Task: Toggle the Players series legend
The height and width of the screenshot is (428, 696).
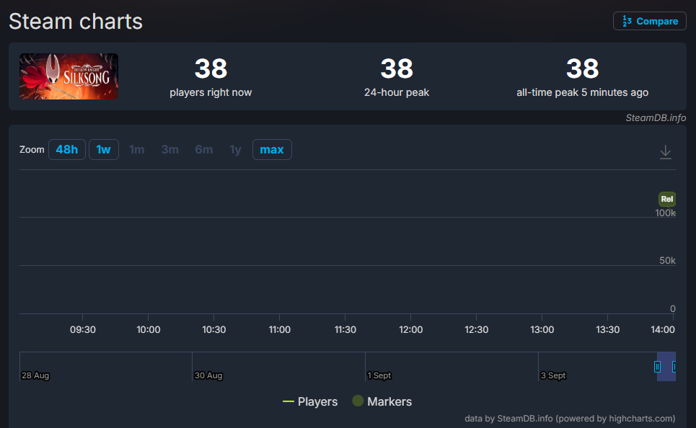Action: pos(310,401)
